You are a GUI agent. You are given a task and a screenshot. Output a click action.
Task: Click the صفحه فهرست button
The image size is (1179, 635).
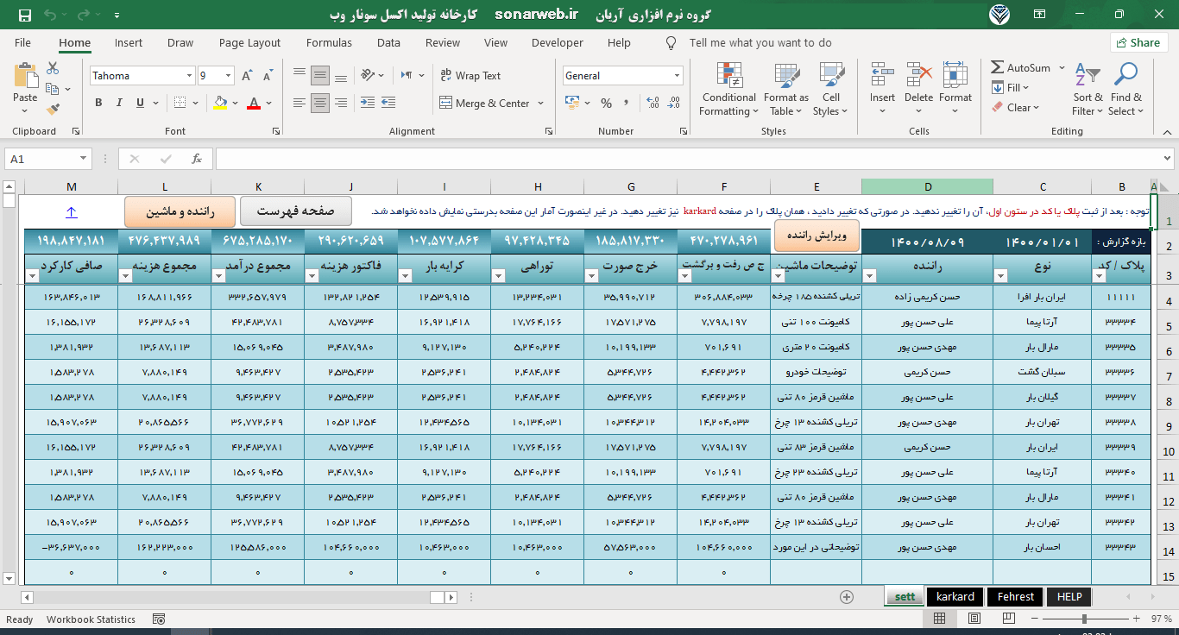pos(295,211)
